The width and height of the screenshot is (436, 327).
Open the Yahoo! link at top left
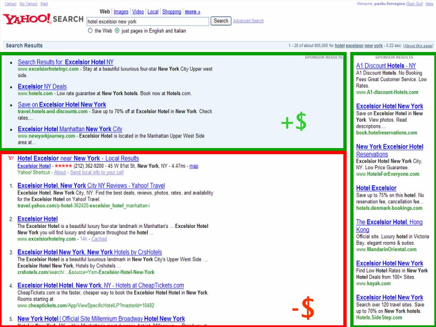tap(11, 4)
